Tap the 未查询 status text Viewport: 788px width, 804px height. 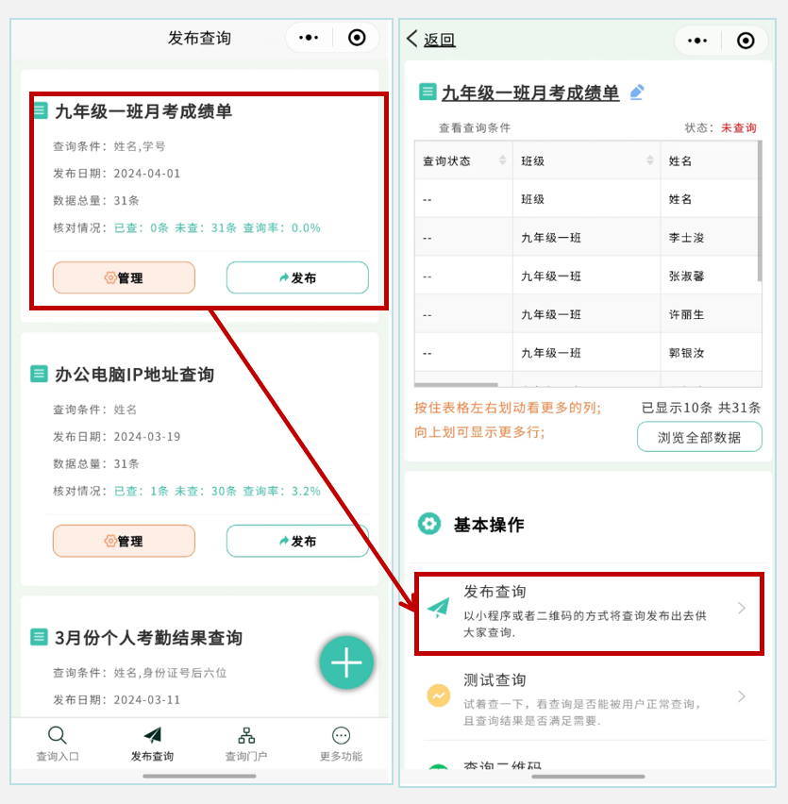[x=739, y=127]
